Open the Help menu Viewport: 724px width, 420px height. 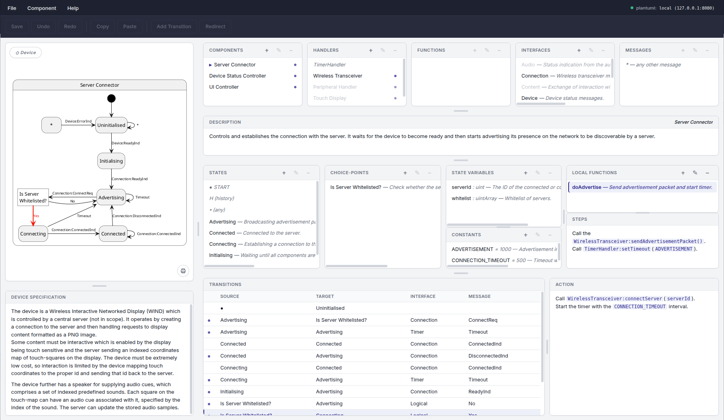point(73,8)
